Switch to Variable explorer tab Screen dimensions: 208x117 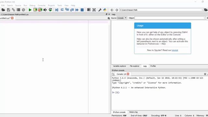point(119,66)
